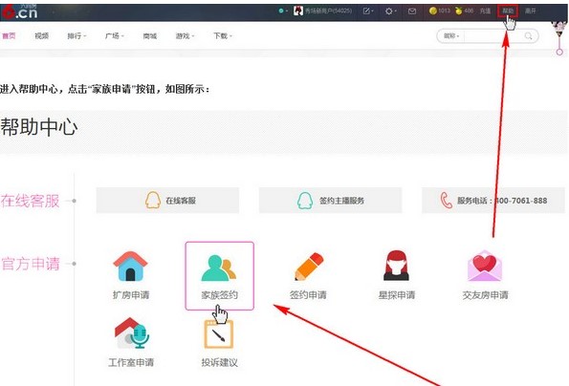Click the bean balance value 486
Viewport: 569px width, 386px height.
469,11
